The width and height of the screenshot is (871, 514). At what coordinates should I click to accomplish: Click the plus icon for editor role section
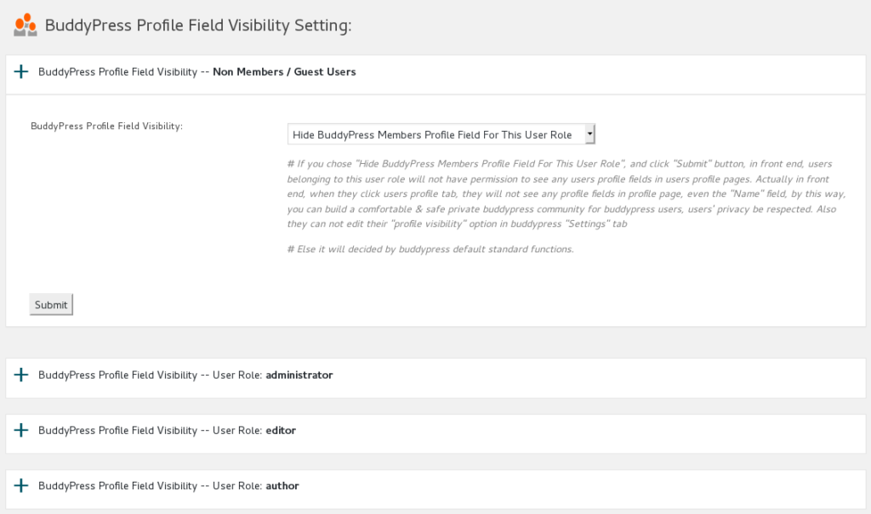click(20, 430)
